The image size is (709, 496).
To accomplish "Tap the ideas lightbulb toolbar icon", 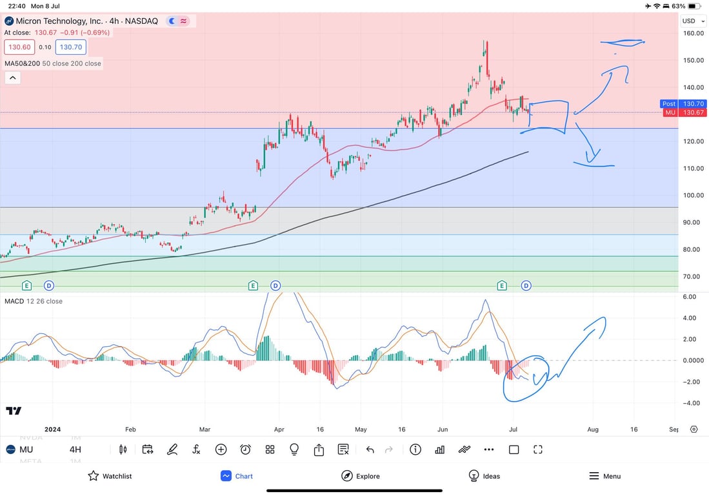I will pyautogui.click(x=294, y=449).
